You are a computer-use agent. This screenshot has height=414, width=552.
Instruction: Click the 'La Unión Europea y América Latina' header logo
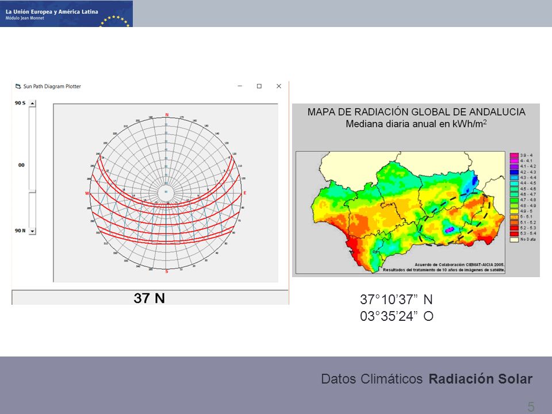67,13
